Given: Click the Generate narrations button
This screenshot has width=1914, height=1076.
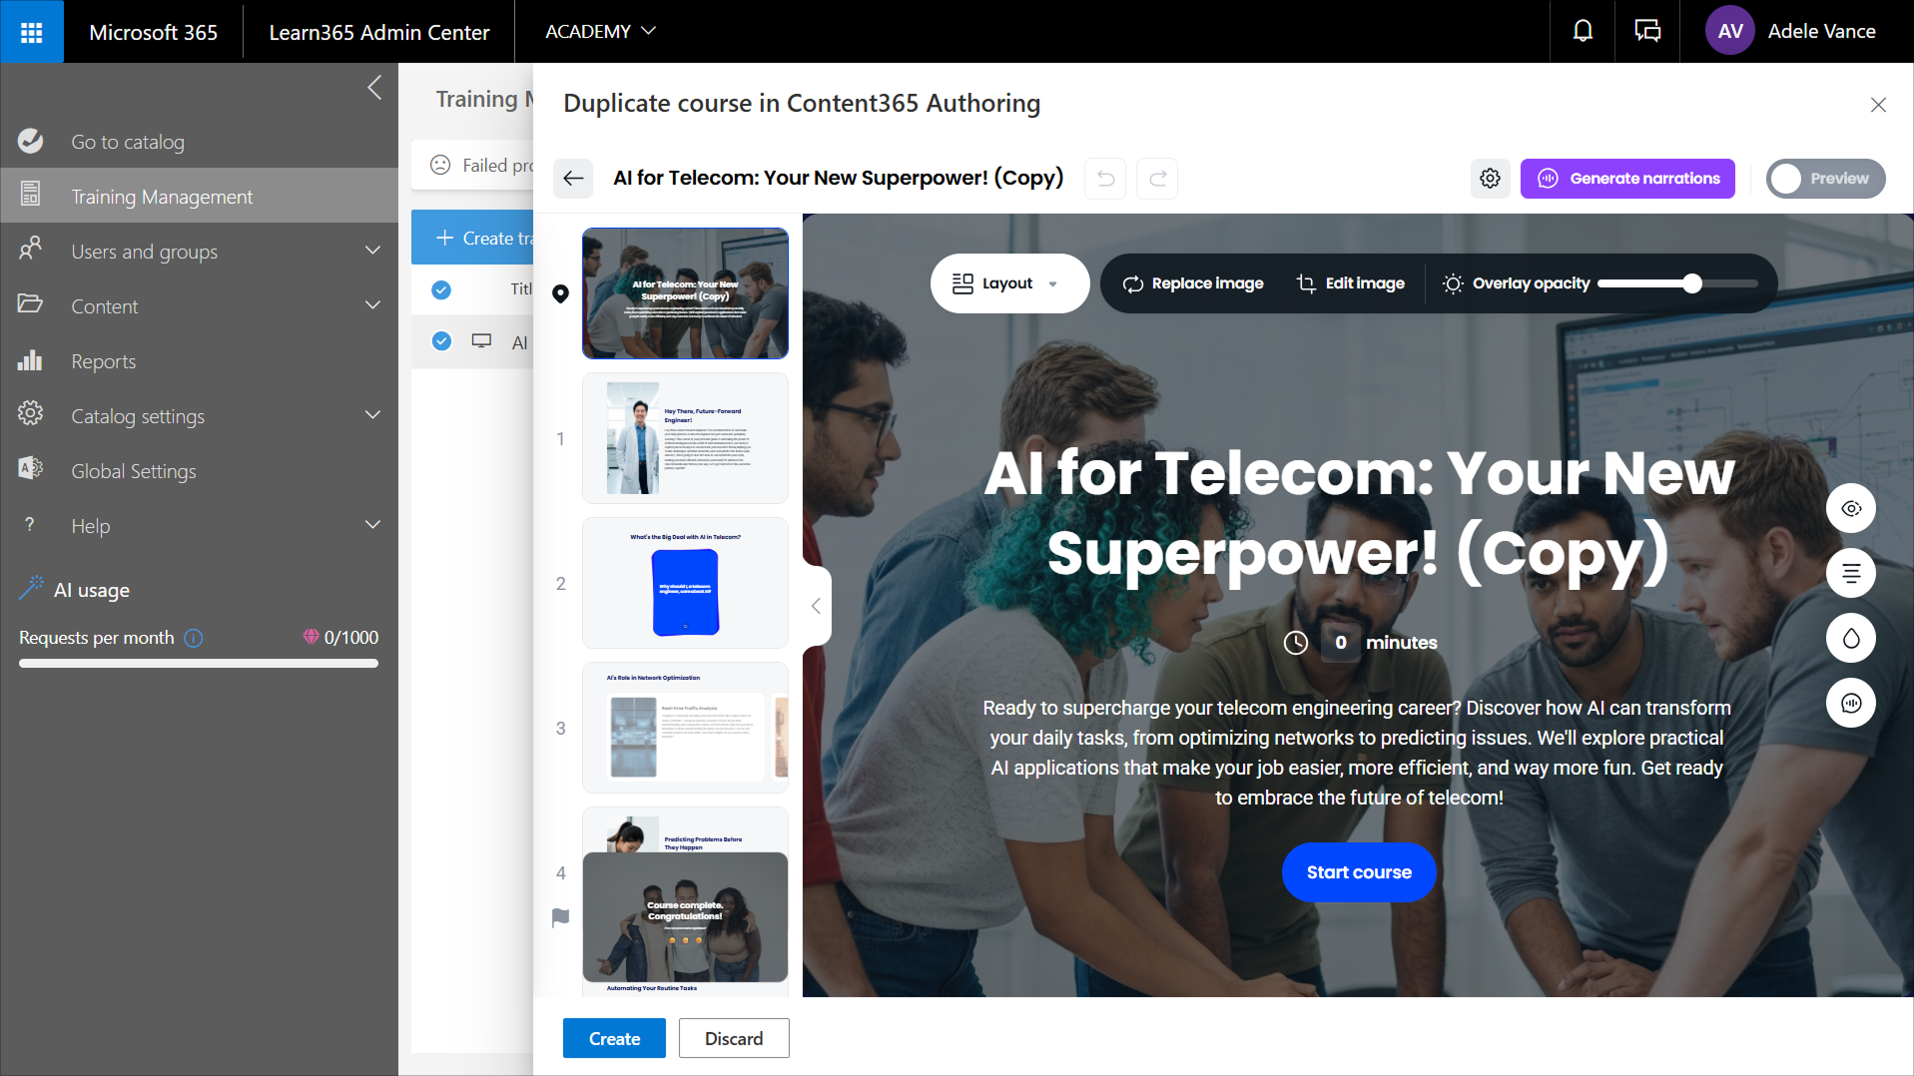Looking at the screenshot, I should pos(1626,179).
